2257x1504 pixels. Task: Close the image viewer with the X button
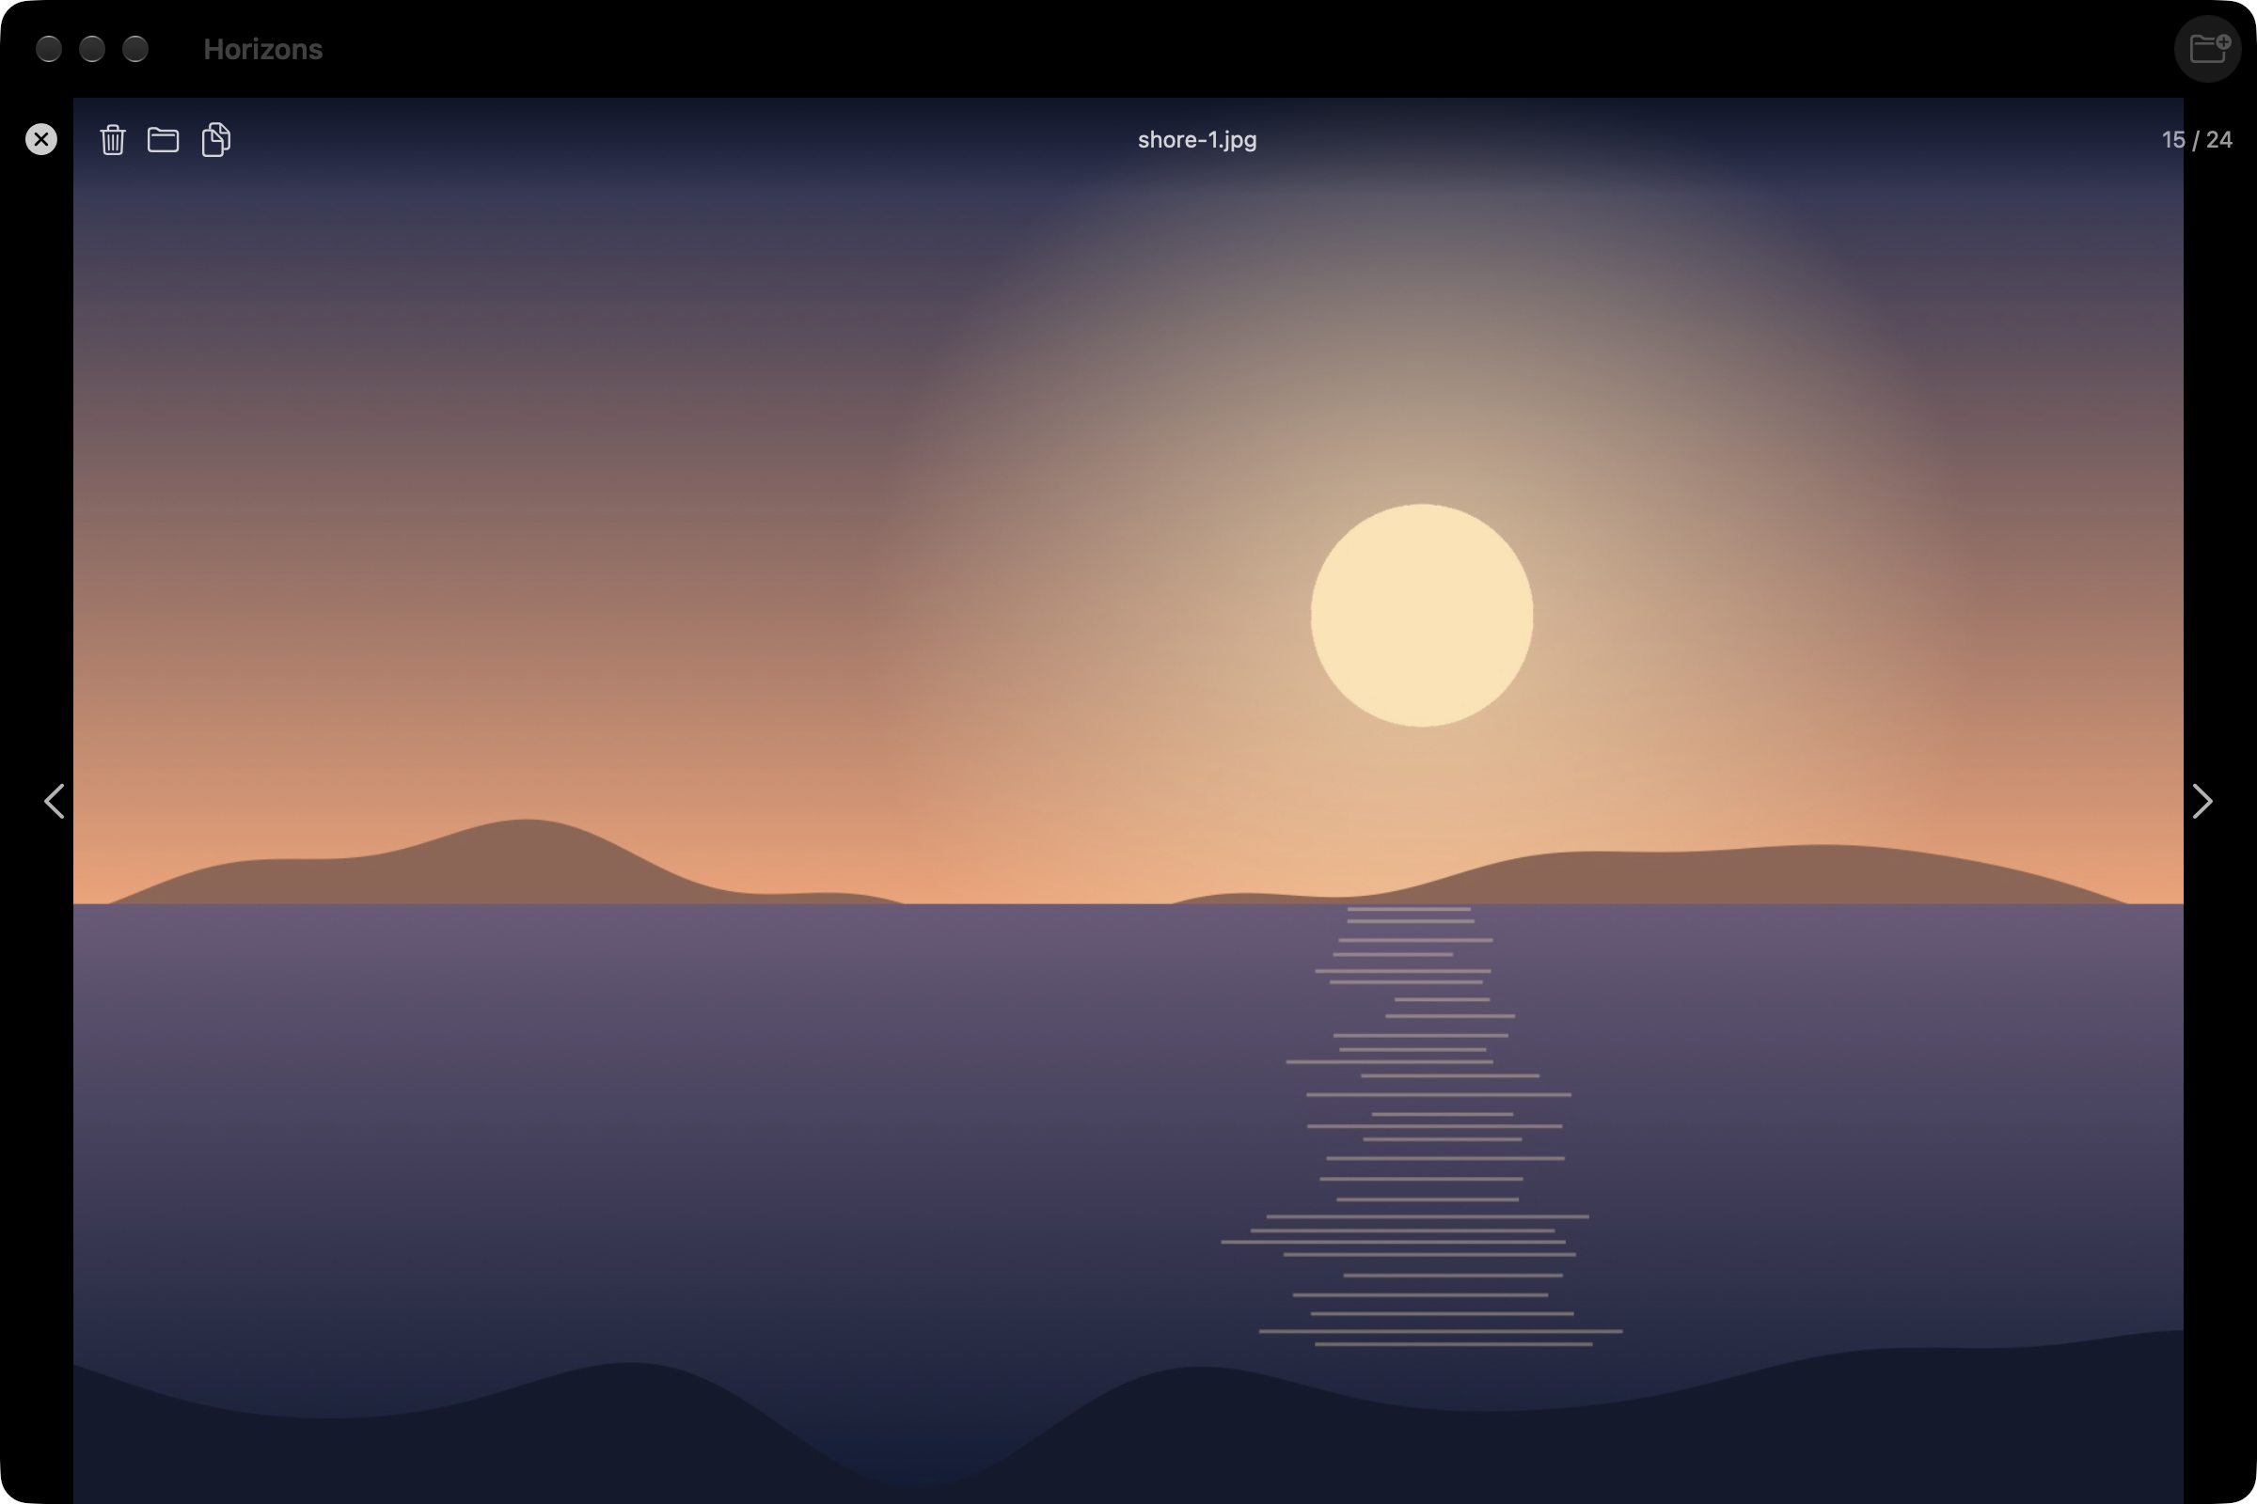(41, 139)
